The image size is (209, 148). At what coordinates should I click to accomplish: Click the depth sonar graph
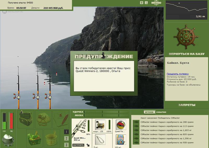coord(187,10)
